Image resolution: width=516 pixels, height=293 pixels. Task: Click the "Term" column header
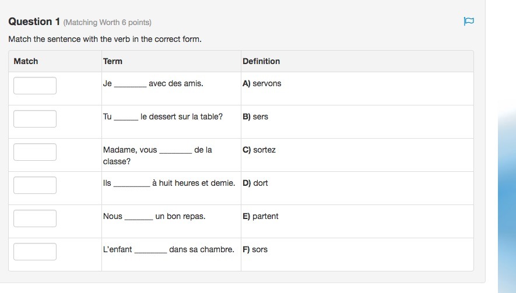[x=113, y=61]
